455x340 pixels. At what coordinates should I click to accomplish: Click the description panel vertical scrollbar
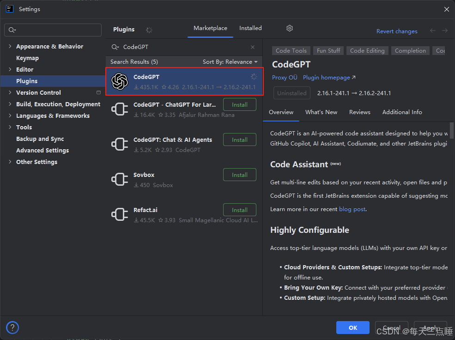coord(451,131)
